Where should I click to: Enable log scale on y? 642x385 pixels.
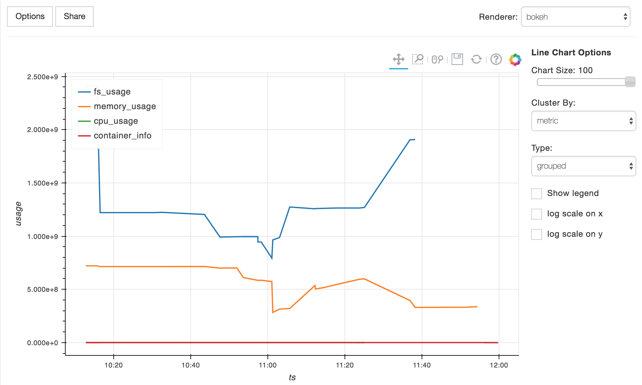click(537, 234)
